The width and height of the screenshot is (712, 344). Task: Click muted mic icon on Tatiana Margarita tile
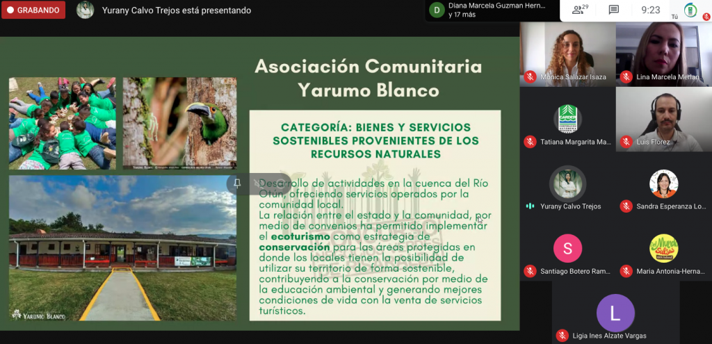pyautogui.click(x=530, y=142)
